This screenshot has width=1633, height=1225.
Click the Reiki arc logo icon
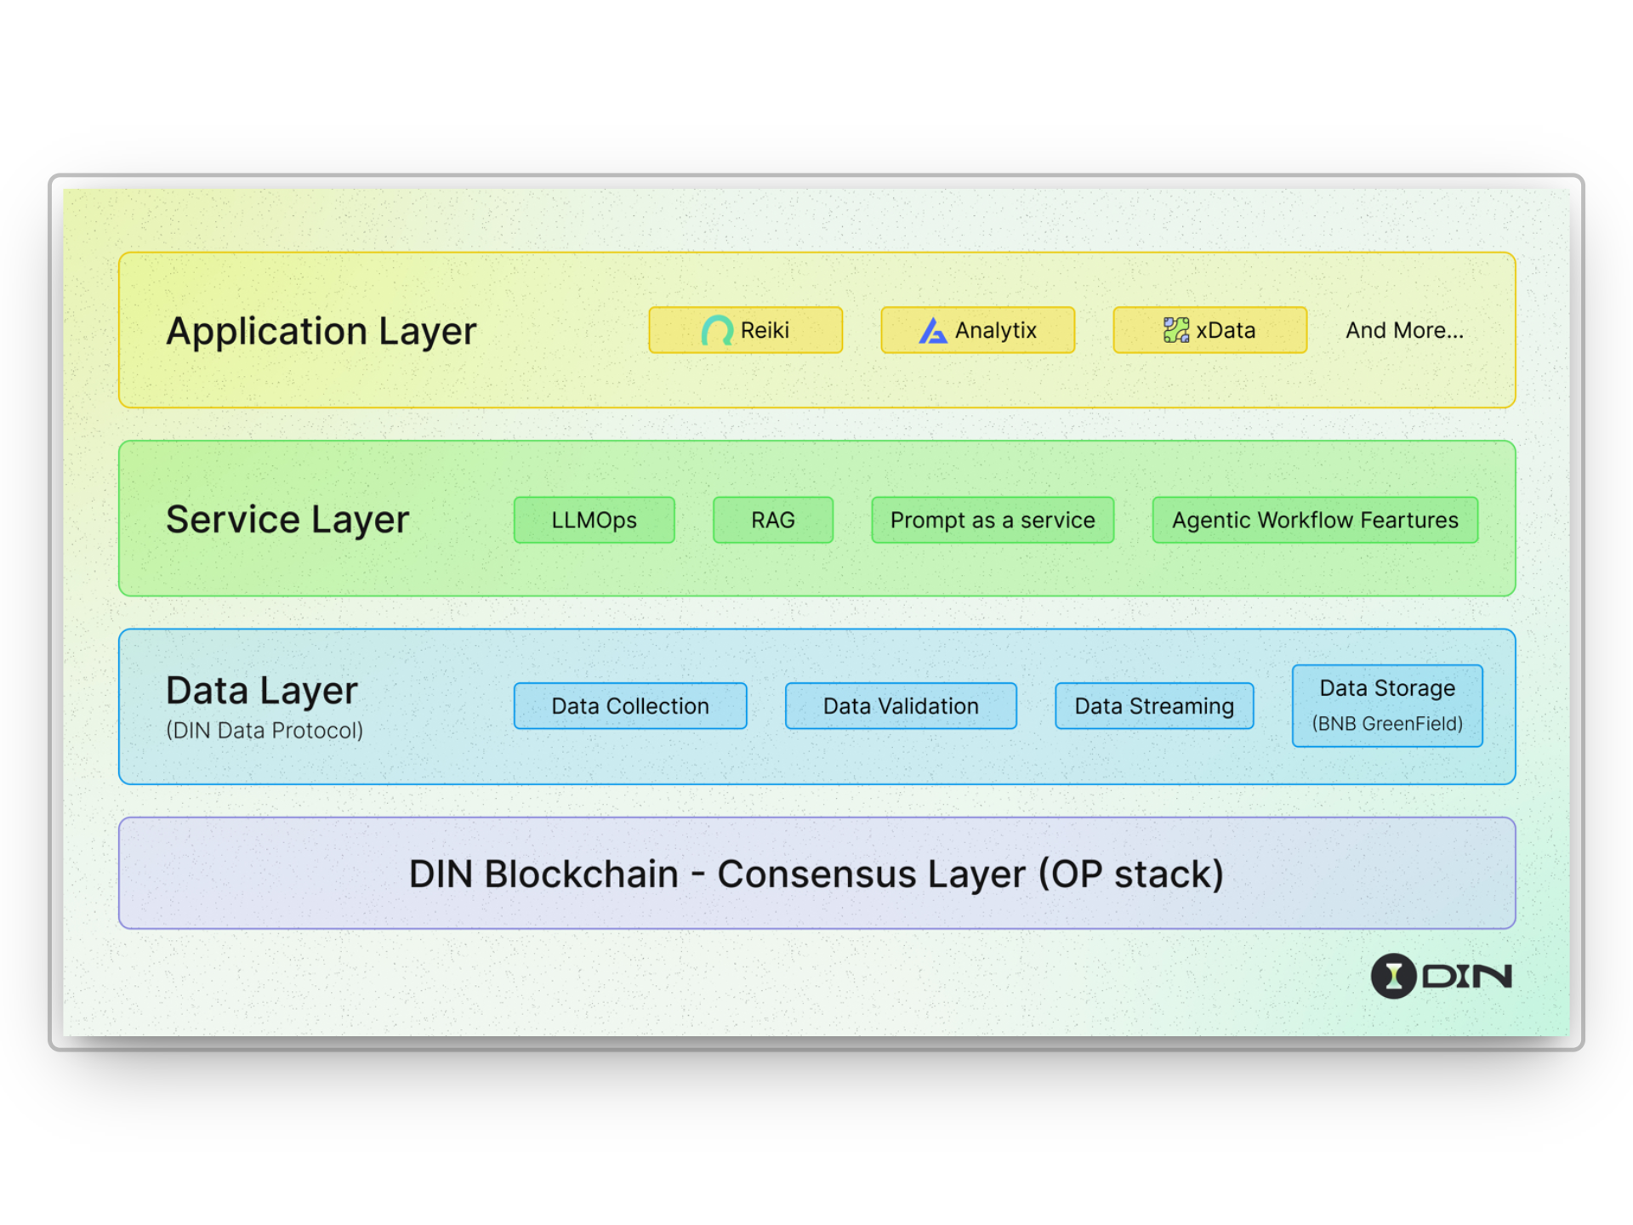(716, 330)
